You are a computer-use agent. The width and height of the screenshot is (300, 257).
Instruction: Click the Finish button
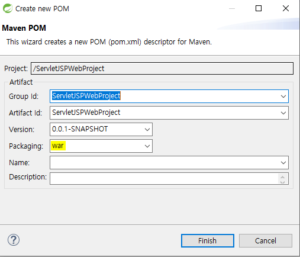coord(208,240)
